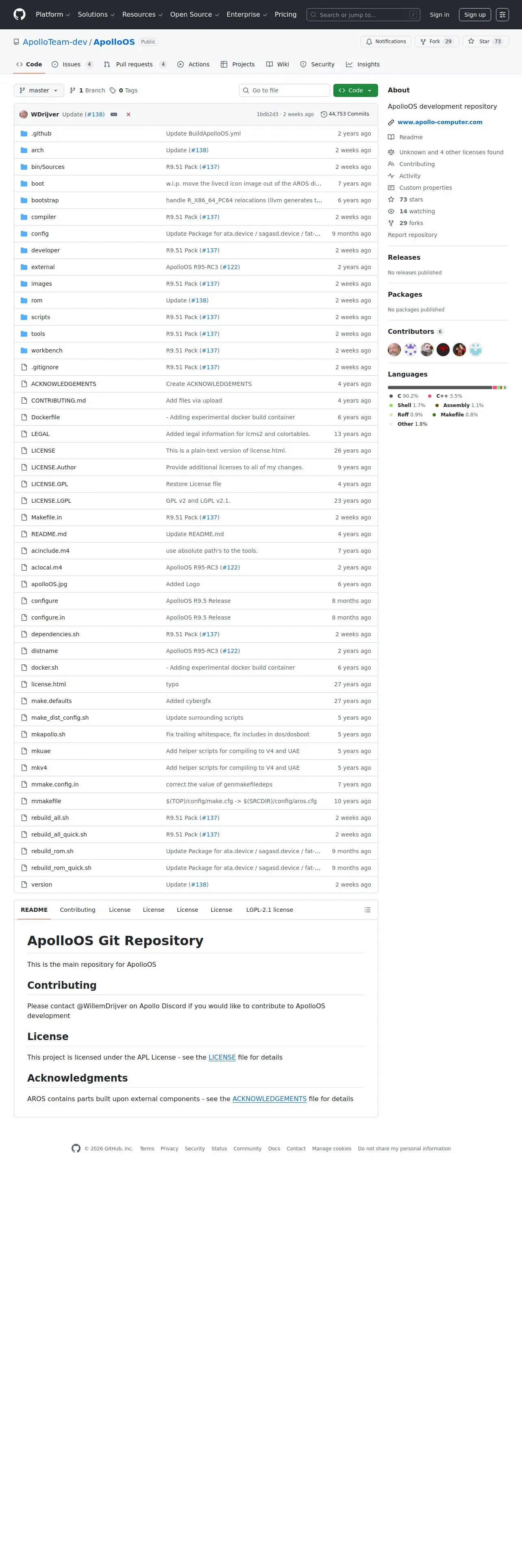Open the Enterprise dropdown
This screenshot has height=1568, width=522.
click(247, 15)
